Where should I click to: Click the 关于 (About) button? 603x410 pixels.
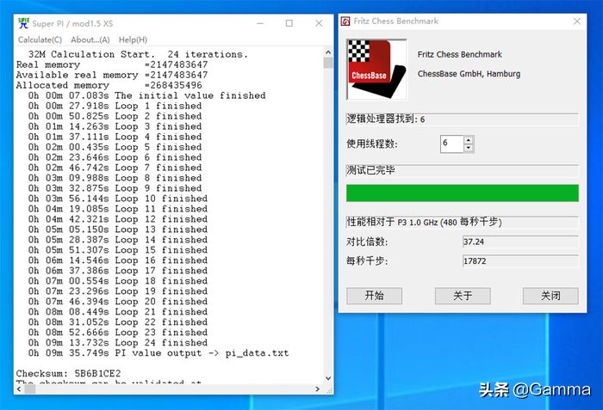coord(463,296)
